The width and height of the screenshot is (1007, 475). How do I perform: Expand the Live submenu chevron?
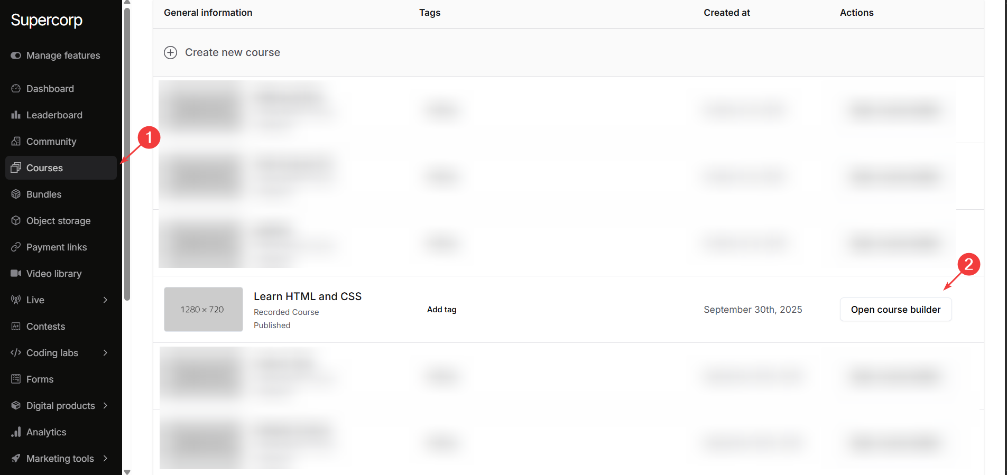[105, 300]
